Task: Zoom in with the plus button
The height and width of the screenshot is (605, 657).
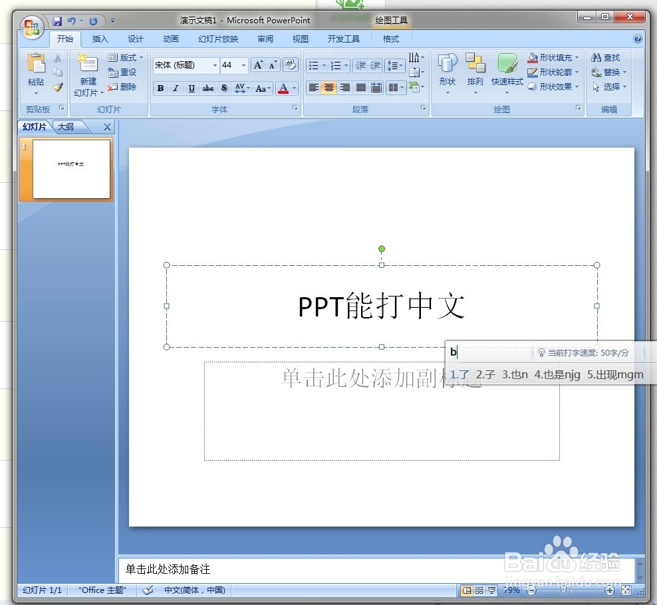Action: coord(610,591)
